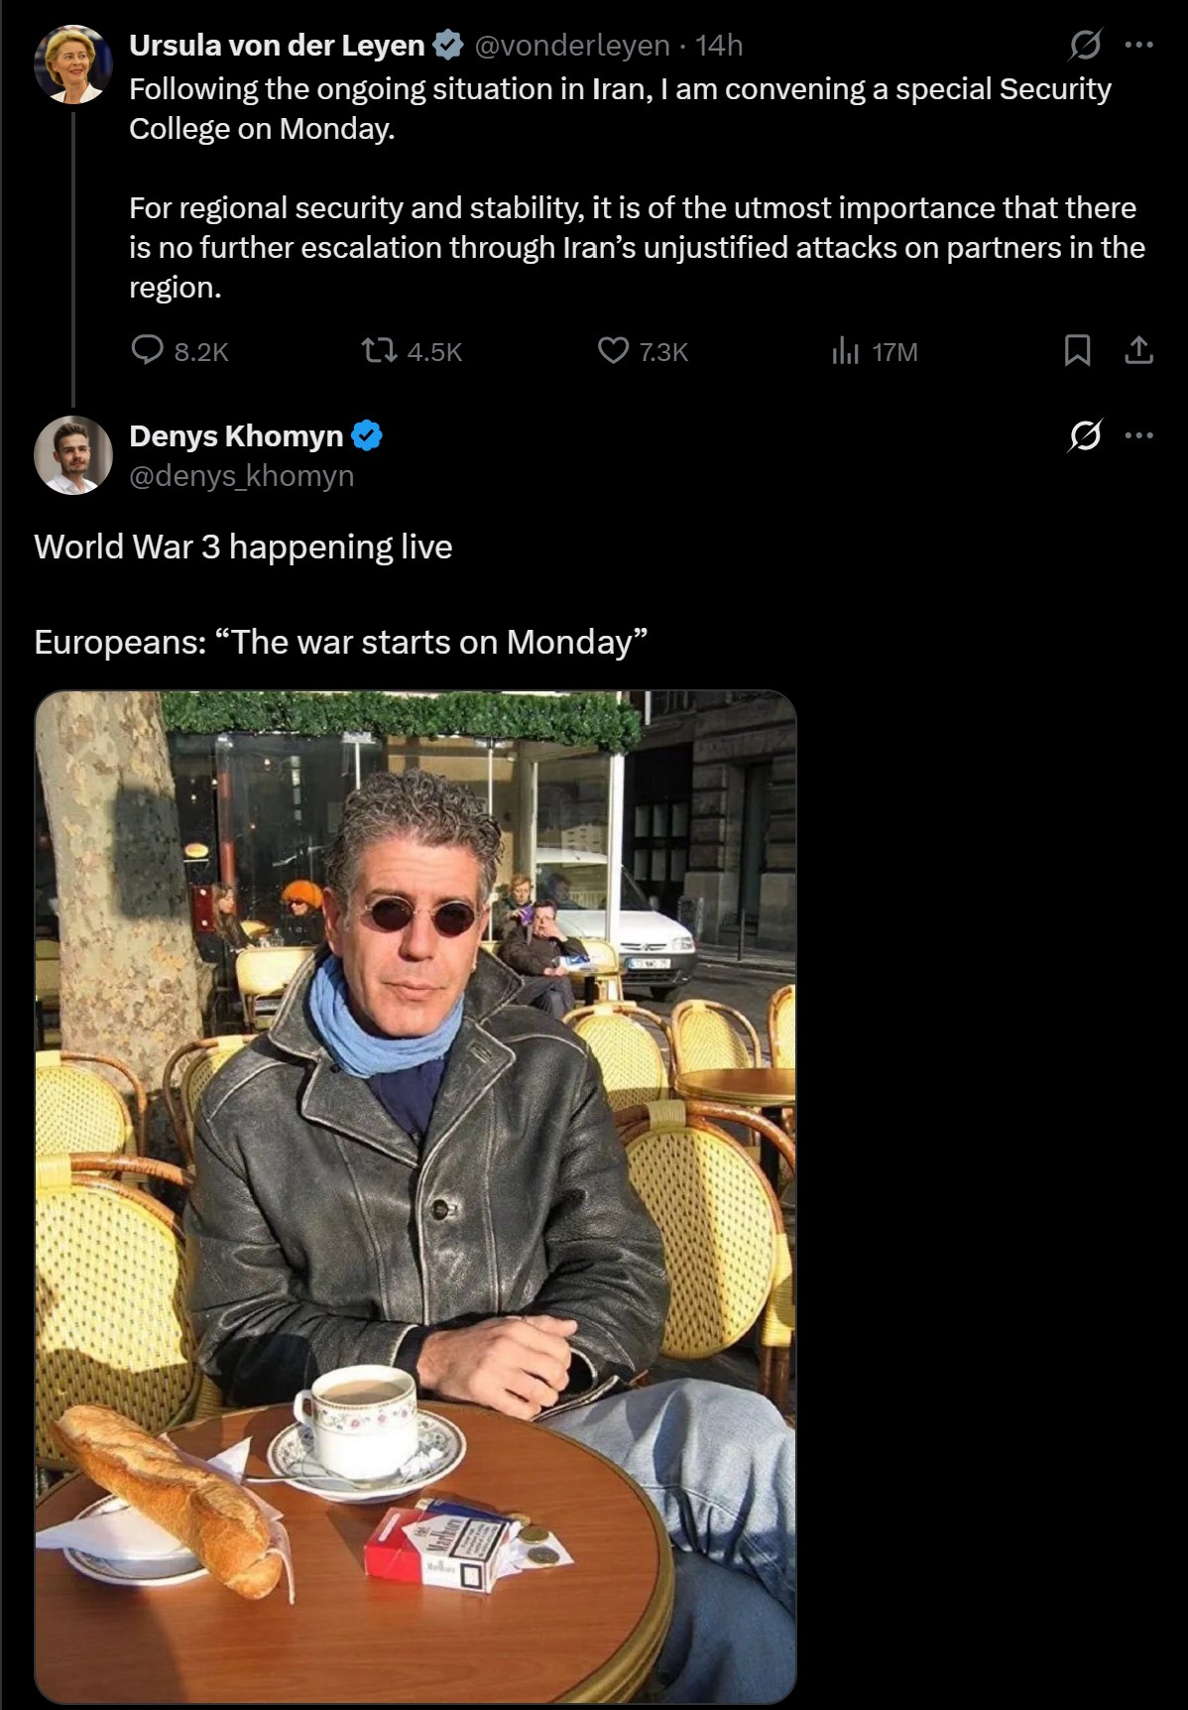
Task: Bookmark Ursula von der Leyen's post
Action: (x=1077, y=350)
